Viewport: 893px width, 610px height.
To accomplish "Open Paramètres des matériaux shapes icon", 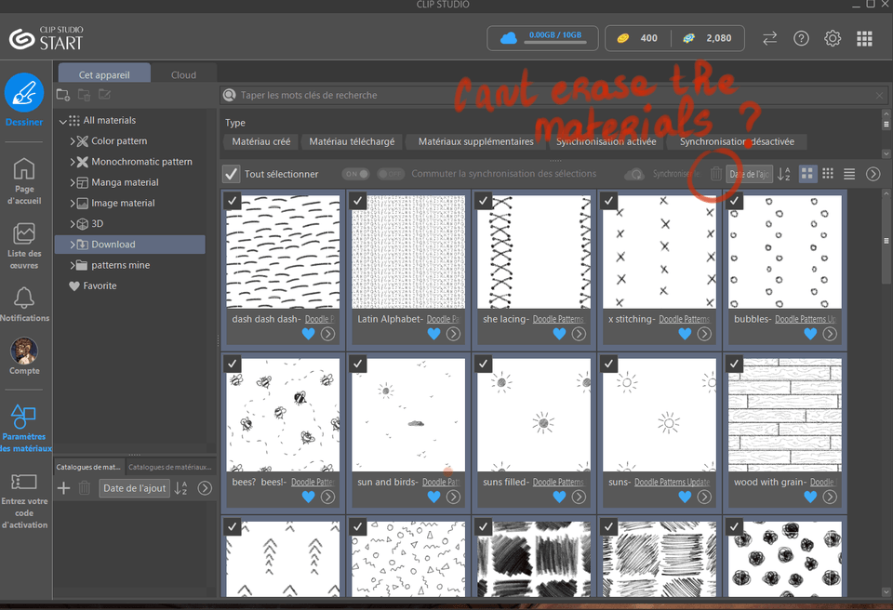I will pyautogui.click(x=24, y=417).
